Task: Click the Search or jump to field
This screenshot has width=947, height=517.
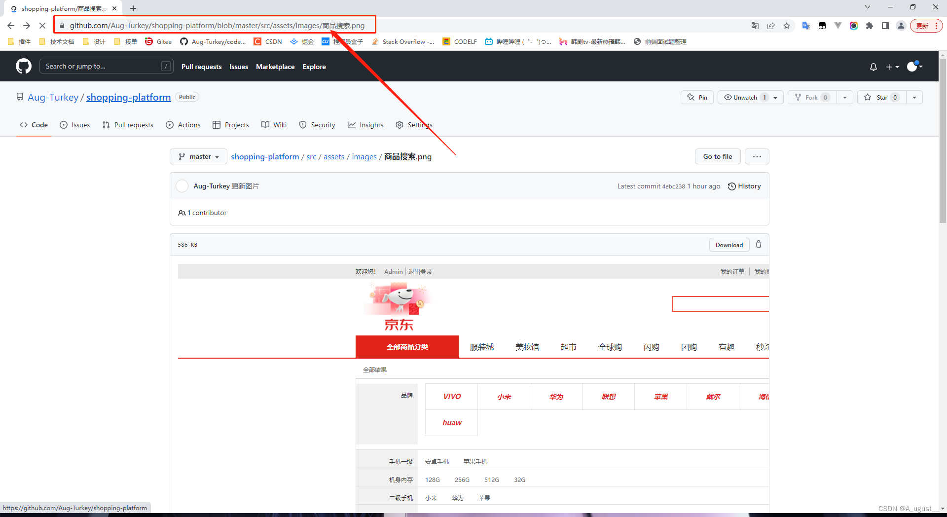Action: [x=99, y=66]
